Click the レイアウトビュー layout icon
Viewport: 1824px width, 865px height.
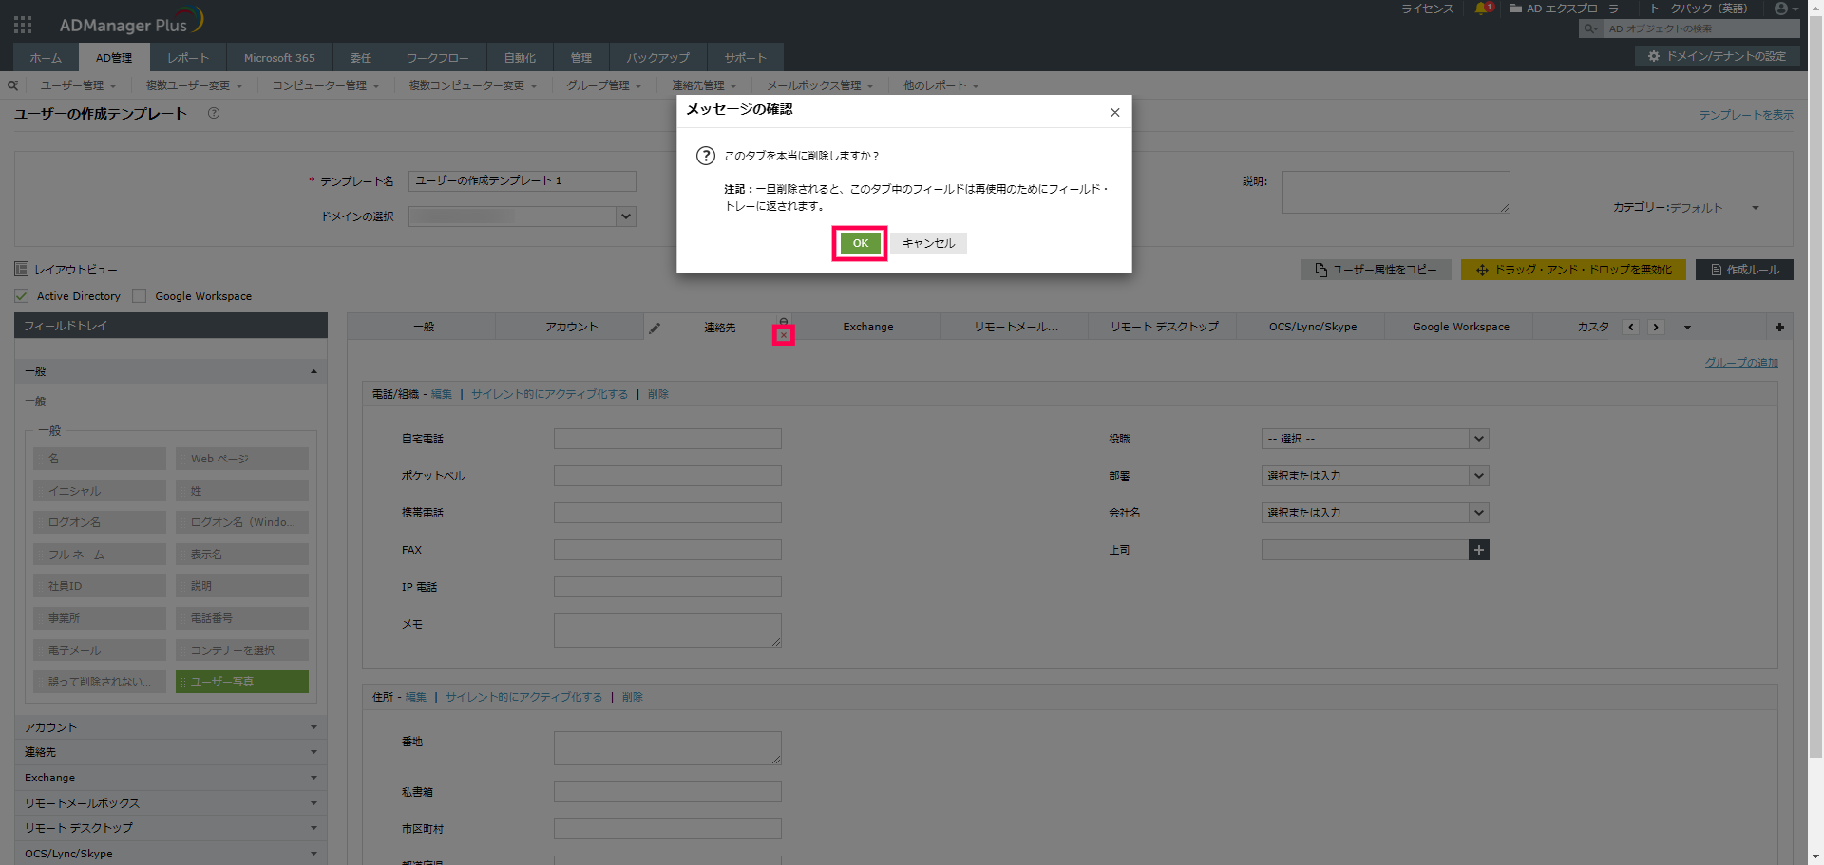22,269
